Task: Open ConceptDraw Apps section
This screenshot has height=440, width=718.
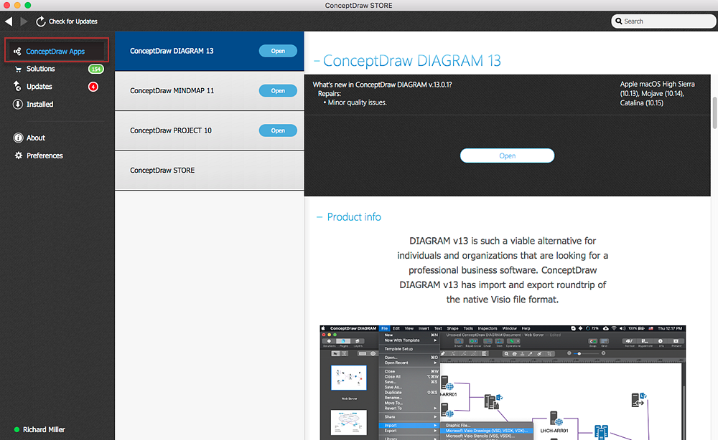Action: (x=56, y=51)
